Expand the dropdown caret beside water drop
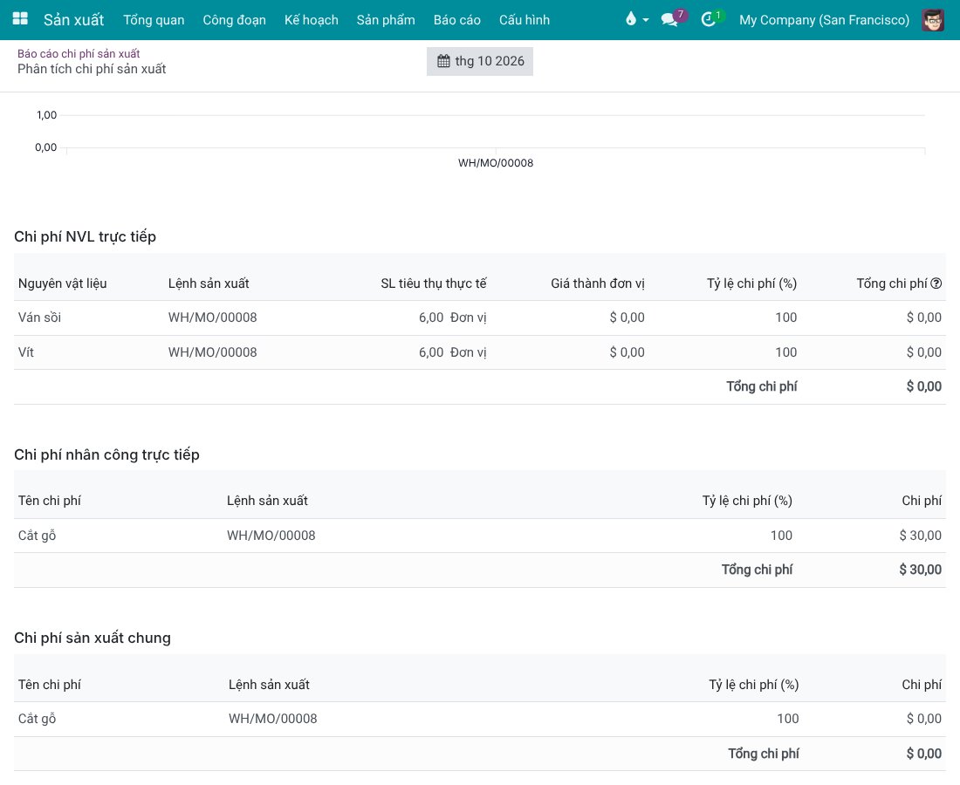This screenshot has height=785, width=960. click(x=646, y=20)
